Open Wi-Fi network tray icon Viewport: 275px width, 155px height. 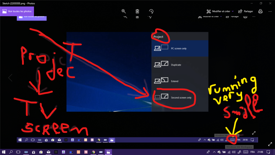pyautogui.click(x=229, y=152)
